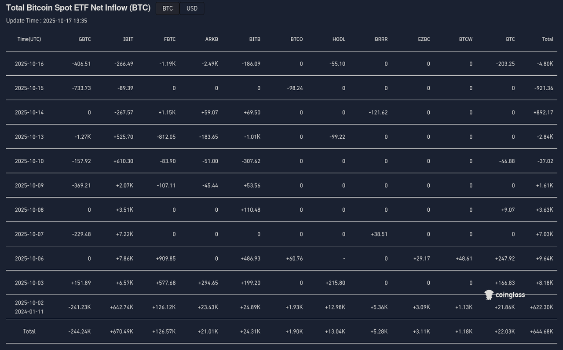Click the total +892.17 for 2025-10-14
563x350 pixels.
pyautogui.click(x=543, y=112)
